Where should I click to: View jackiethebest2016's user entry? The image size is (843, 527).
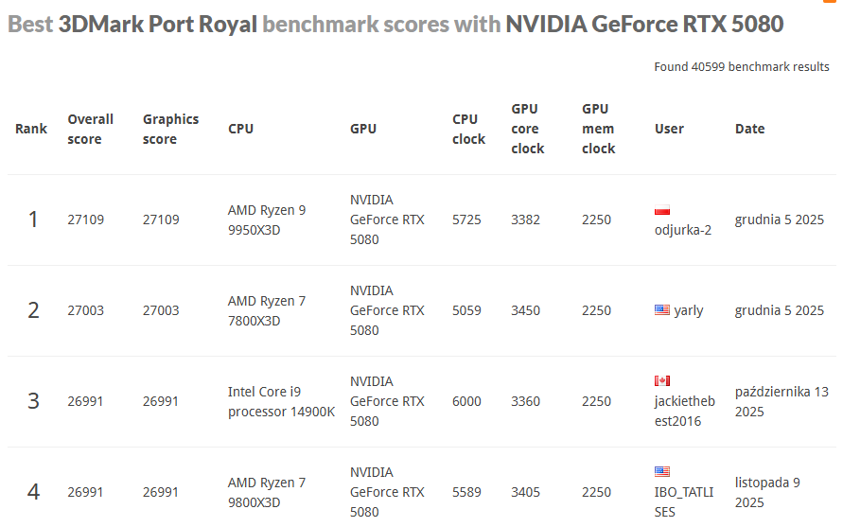[x=685, y=411]
